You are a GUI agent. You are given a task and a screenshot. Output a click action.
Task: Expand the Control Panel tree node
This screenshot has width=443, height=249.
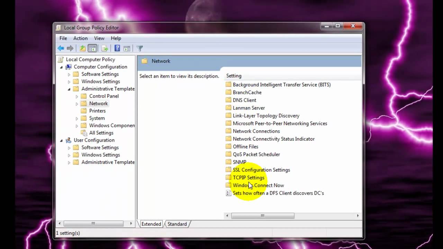[x=76, y=96]
